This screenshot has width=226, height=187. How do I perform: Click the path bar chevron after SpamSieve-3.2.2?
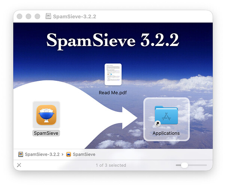pos(62,154)
